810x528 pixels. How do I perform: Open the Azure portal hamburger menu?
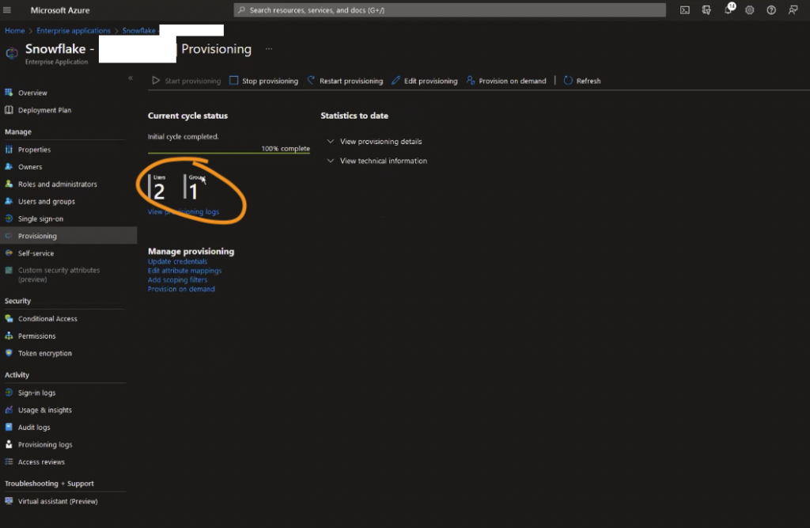point(7,9)
